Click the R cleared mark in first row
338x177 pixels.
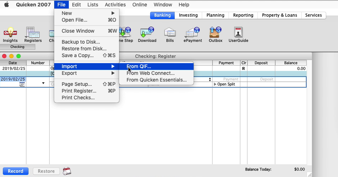[244, 69]
